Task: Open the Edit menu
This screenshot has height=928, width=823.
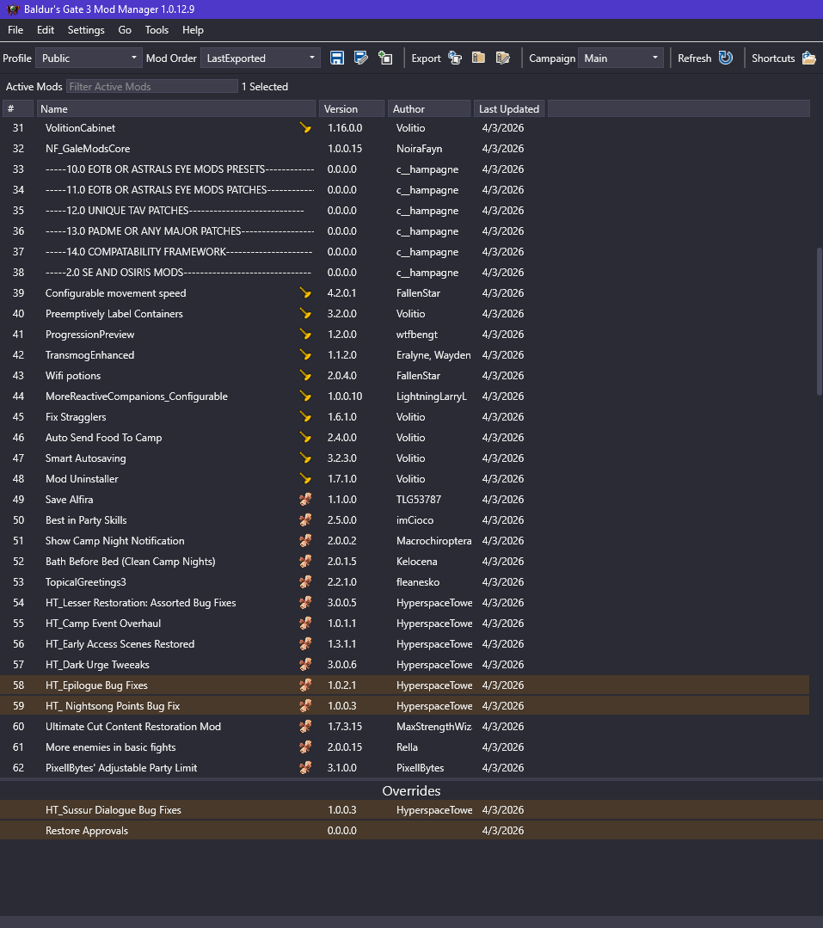Action: pyautogui.click(x=46, y=29)
